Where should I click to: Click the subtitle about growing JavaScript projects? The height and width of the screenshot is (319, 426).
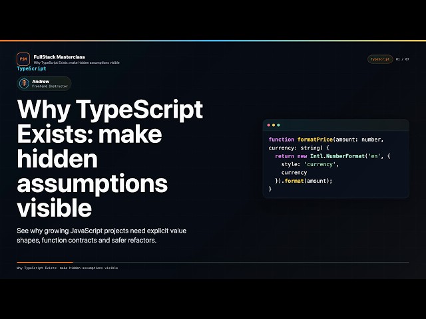(x=102, y=235)
